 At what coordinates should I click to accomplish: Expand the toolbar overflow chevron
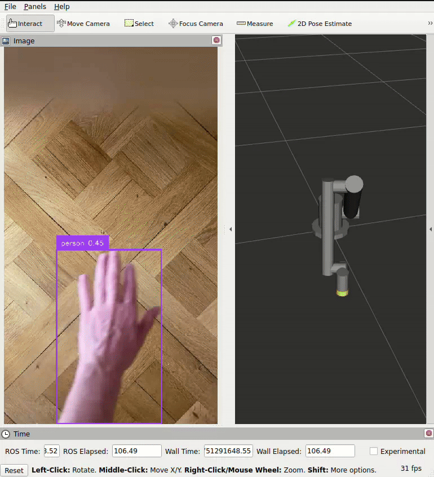click(x=429, y=23)
